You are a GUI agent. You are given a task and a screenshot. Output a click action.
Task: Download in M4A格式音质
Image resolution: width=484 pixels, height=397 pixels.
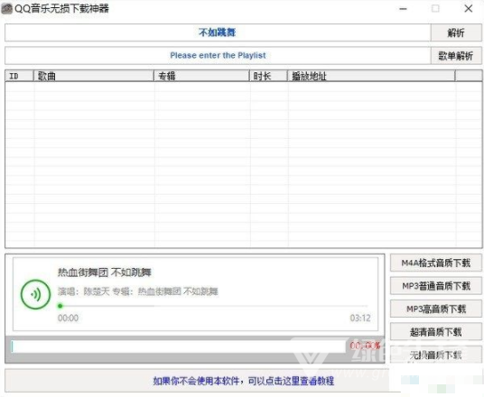(436, 263)
